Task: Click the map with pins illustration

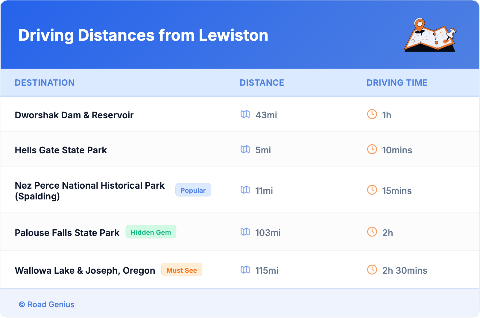Action: click(x=430, y=35)
